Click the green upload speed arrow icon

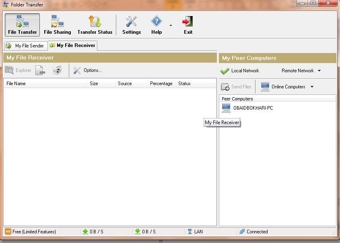85,231
